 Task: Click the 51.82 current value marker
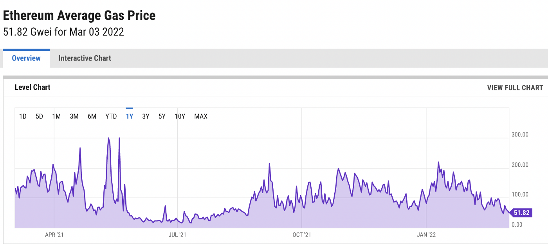pos(521,213)
